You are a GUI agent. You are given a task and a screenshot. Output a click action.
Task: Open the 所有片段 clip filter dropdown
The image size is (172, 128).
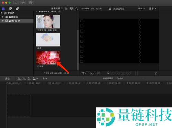tap(57, 9)
